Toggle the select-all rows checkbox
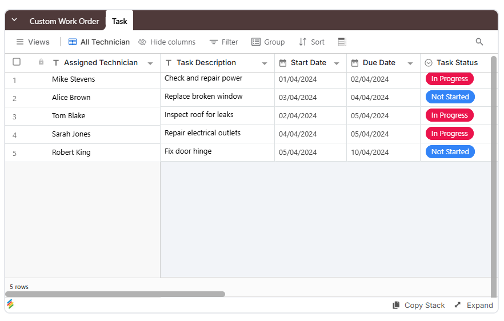The height and width of the screenshot is (321, 504). tap(17, 62)
